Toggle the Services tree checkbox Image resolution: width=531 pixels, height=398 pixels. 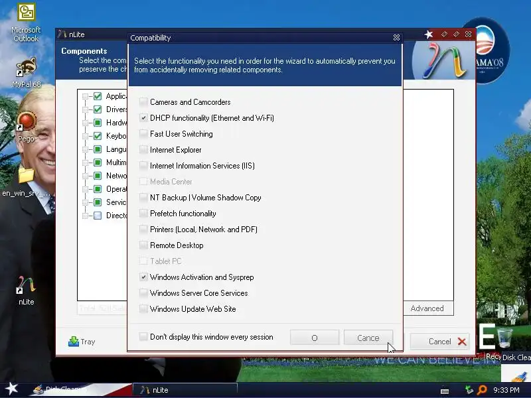(98, 202)
